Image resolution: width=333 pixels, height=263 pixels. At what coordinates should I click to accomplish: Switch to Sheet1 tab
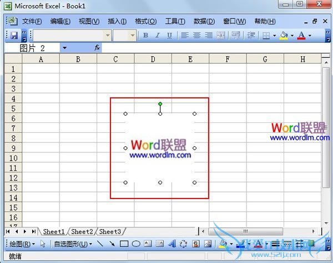coord(54,231)
